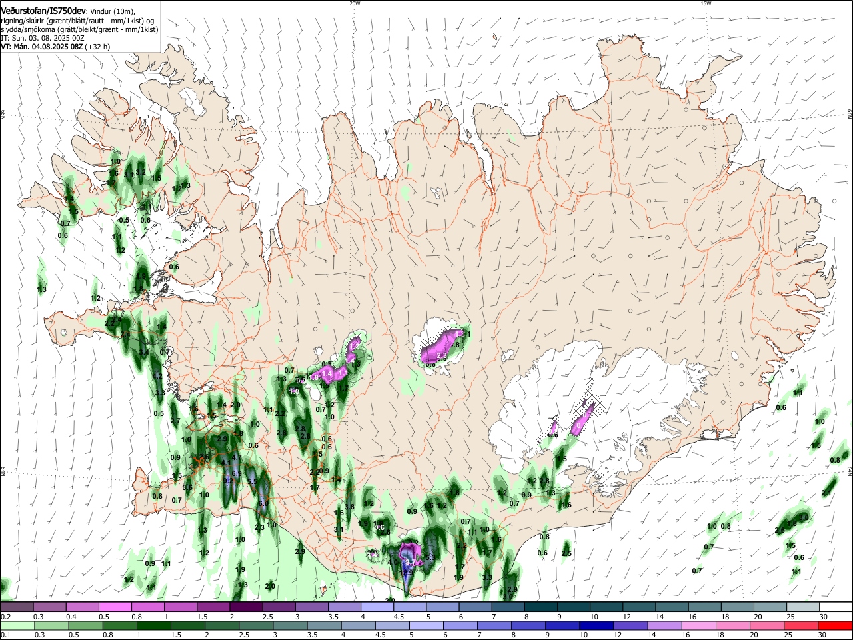The width and height of the screenshot is (853, 640).
Task: Select the lavender swatch above the 14 label in the lower legend row
Action: click(664, 626)
